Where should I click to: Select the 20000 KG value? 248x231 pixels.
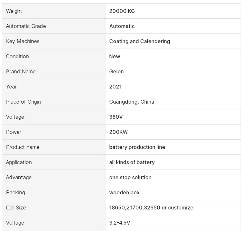(122, 11)
